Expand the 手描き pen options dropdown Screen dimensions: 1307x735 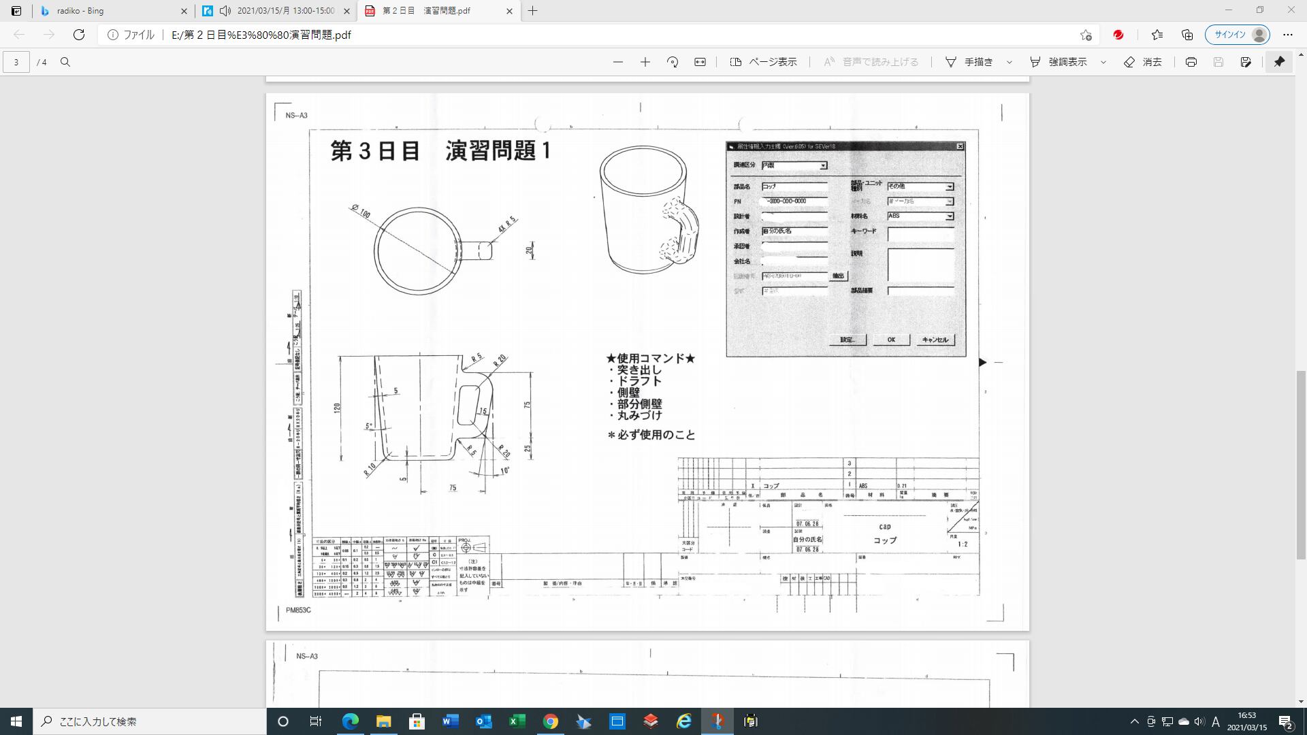tap(1010, 62)
